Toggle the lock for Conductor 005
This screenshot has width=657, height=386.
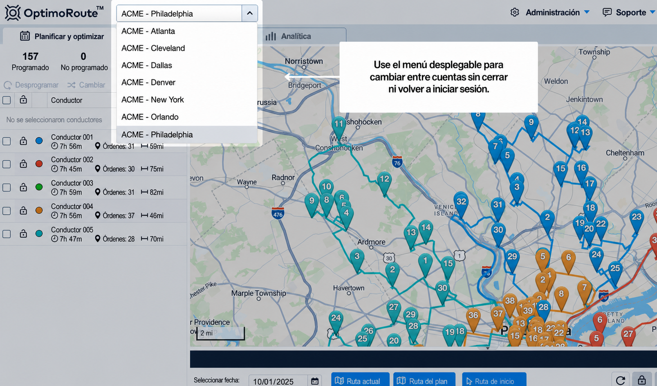(23, 234)
